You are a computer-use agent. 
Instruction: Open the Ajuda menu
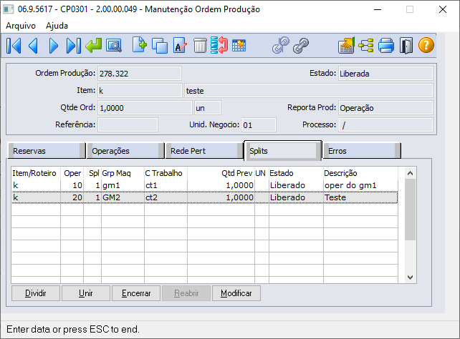tap(57, 26)
